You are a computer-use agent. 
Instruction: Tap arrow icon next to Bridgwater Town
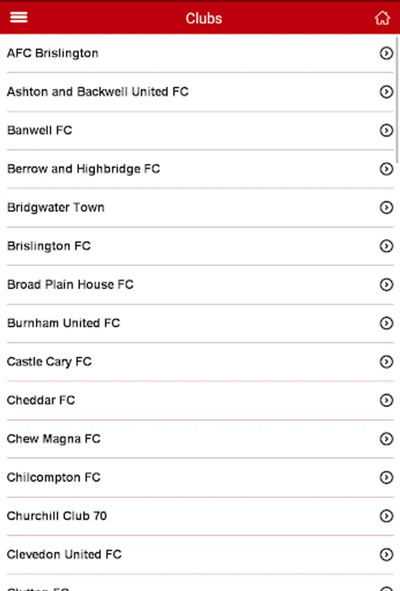(x=386, y=208)
